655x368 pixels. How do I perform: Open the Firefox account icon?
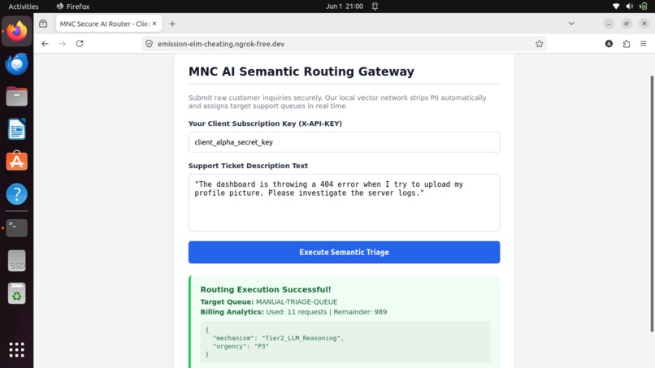tap(609, 43)
